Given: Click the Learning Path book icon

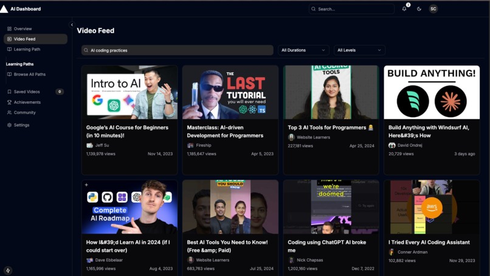Looking at the screenshot, I should pyautogui.click(x=9, y=49).
